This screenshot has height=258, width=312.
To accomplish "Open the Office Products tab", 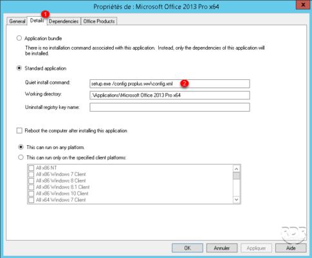I will click(99, 21).
